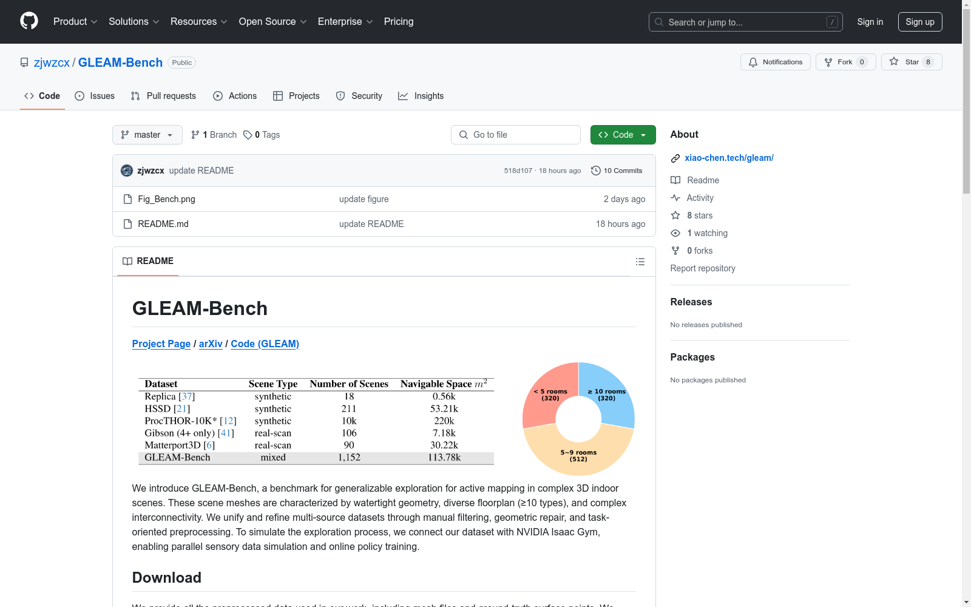Open the green Code dropdown
Viewport: 971px width, 607px height.
click(623, 135)
